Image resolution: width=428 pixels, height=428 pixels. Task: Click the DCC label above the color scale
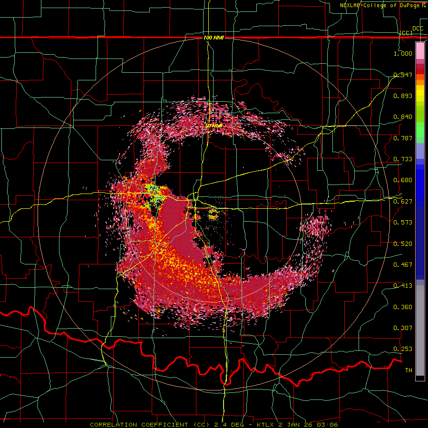[418, 29]
